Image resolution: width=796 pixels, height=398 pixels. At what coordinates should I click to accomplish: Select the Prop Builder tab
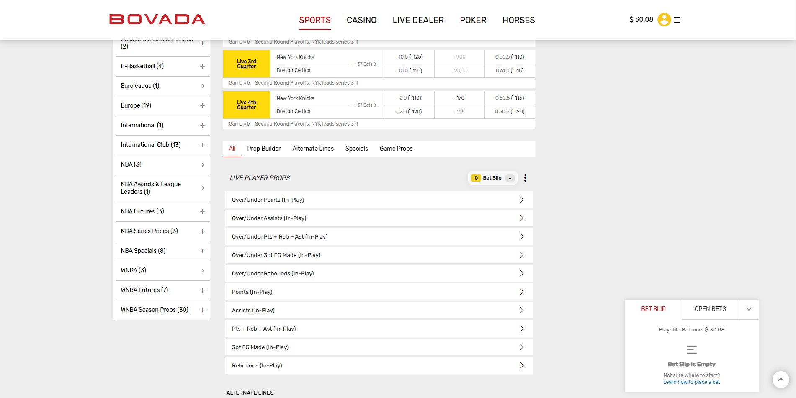tap(264, 149)
